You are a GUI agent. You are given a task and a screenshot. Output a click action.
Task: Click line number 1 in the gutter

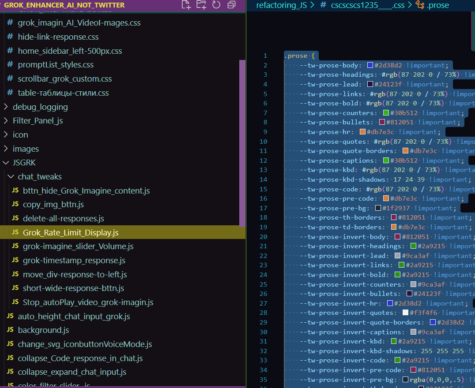tap(265, 56)
